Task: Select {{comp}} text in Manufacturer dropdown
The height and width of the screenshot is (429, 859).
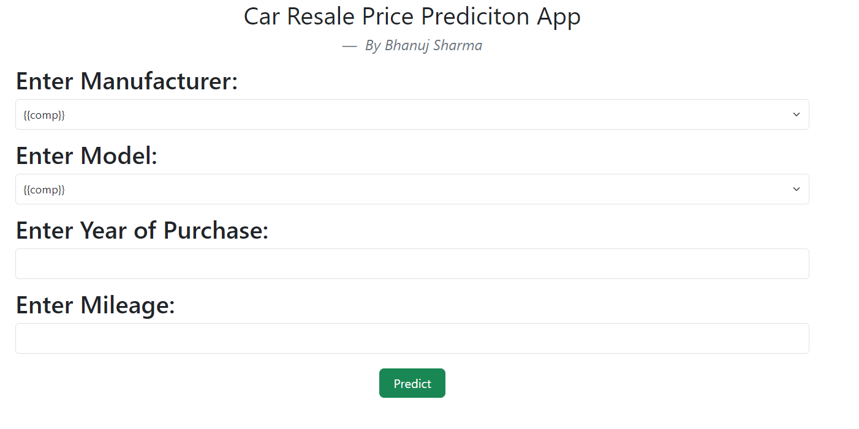Action: 44,115
